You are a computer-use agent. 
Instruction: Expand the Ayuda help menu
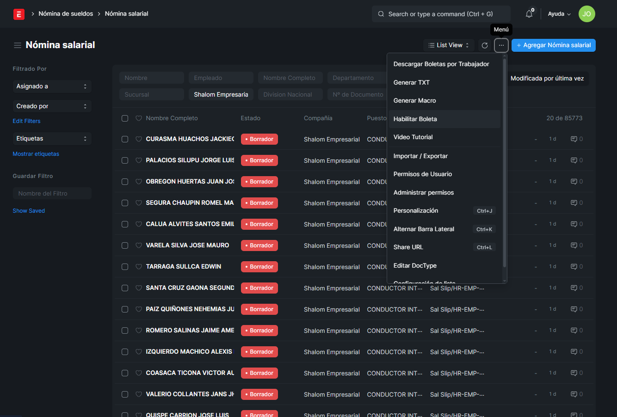click(x=559, y=14)
